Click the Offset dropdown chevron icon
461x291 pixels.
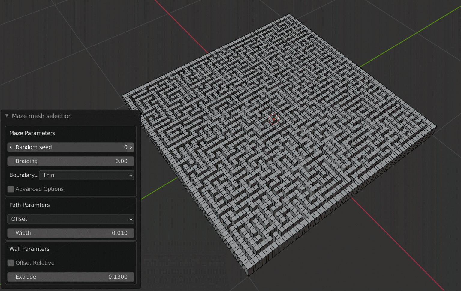[130, 219]
